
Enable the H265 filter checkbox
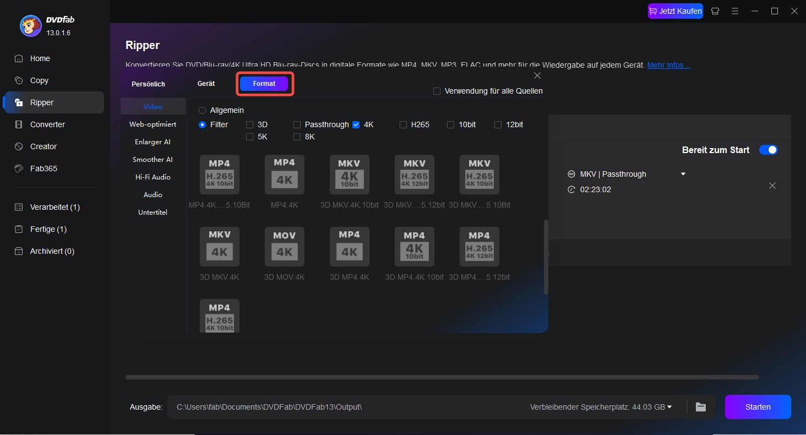pos(404,124)
